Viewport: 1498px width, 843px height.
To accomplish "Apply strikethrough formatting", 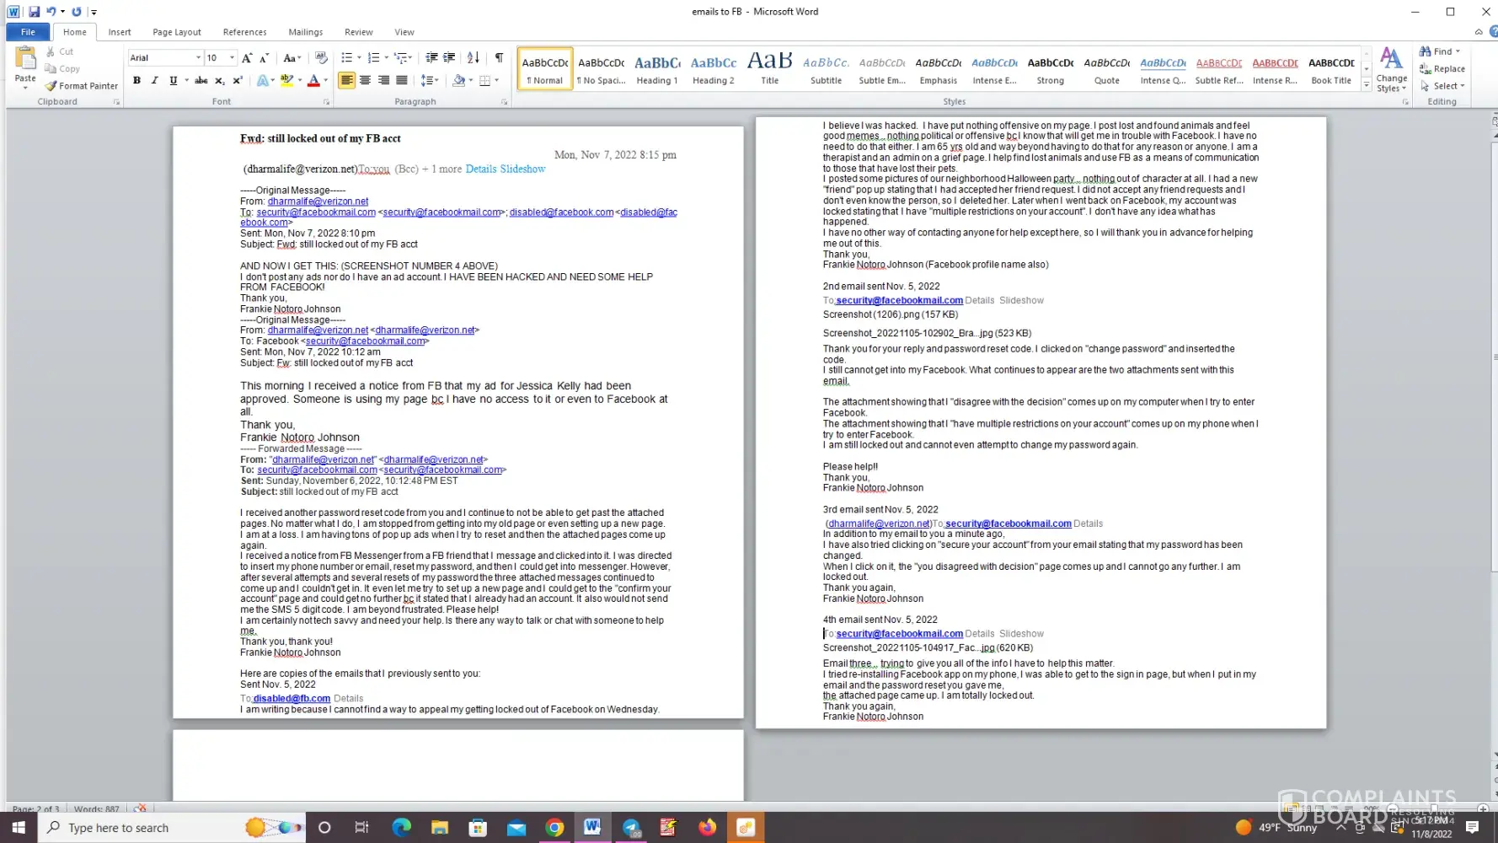I will point(201,81).
